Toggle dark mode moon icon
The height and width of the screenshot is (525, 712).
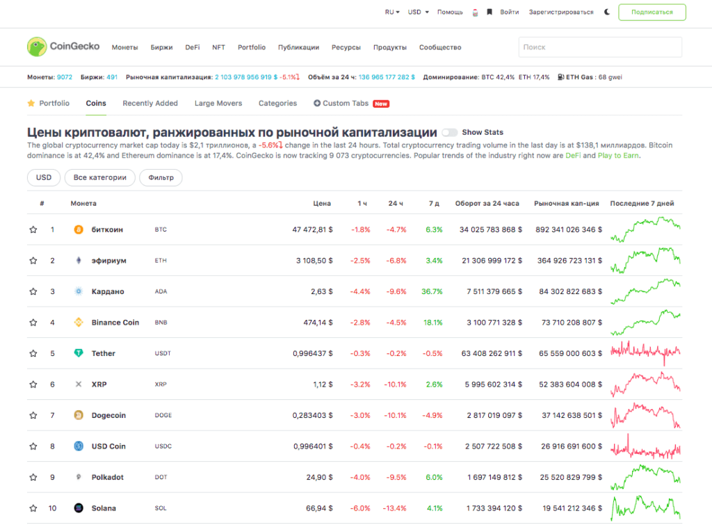607,12
